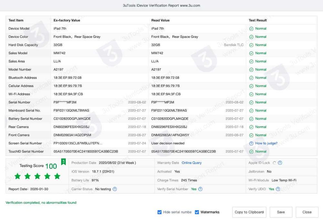Screen dimensions: 323x222
Task: Click the Copy to Clipboard button
Action: click(249, 212)
